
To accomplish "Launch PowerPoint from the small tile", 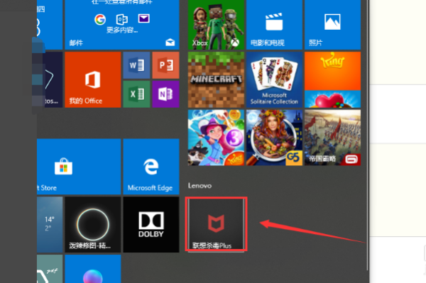I will [165, 65].
